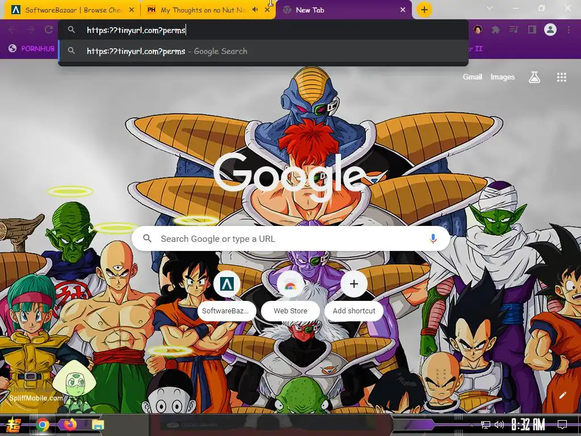
Task: Mute audio on the My Thoughts tab
Action: [255, 10]
